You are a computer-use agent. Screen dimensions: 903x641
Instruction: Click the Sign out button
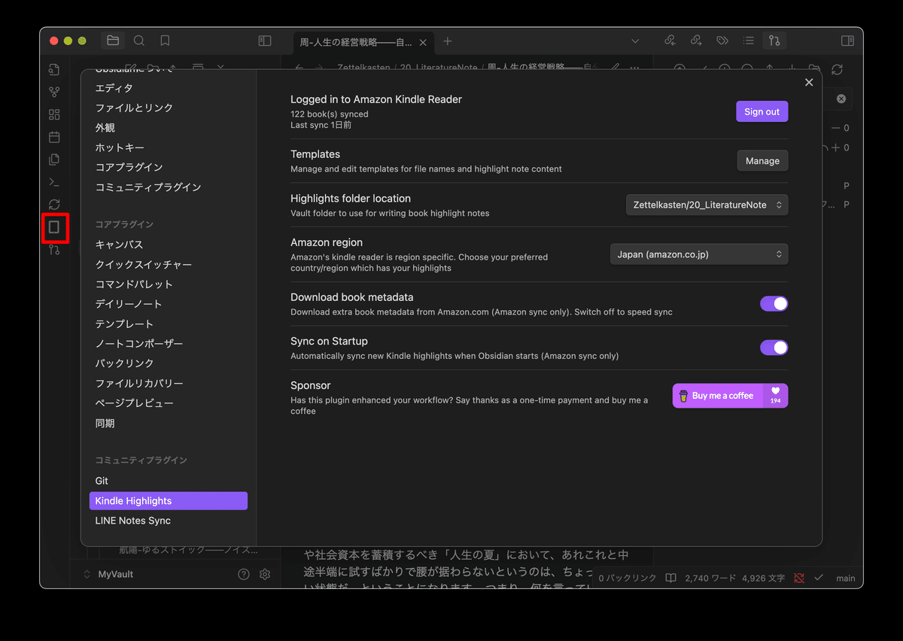(762, 111)
